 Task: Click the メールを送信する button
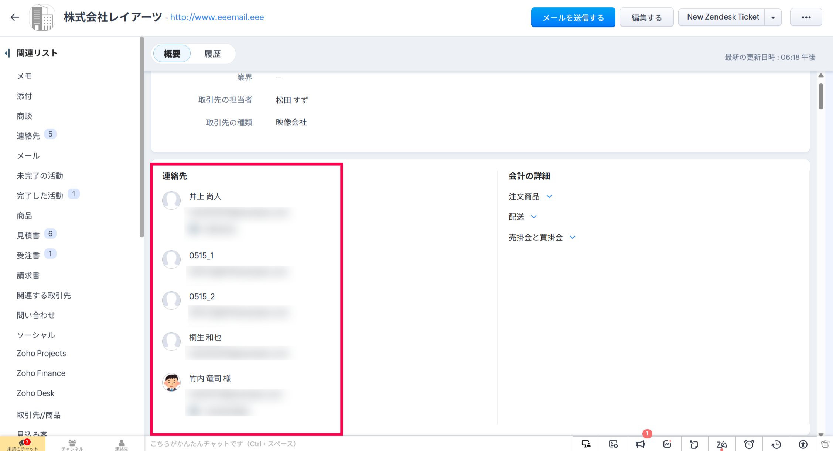tap(573, 18)
